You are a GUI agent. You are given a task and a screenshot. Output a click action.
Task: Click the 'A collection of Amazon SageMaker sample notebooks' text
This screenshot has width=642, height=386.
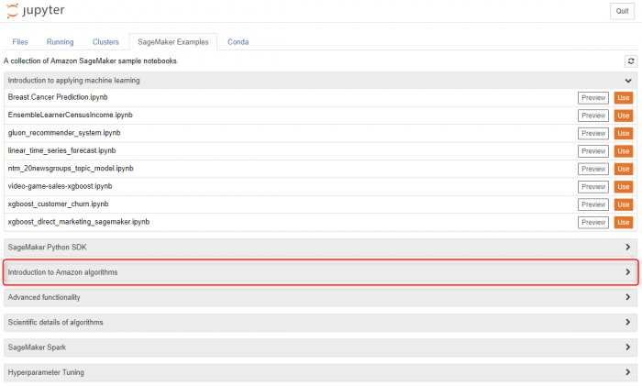91,61
